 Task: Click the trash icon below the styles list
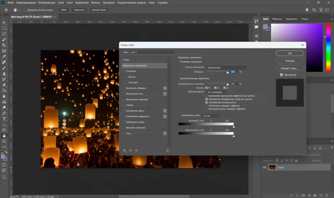click(167, 150)
